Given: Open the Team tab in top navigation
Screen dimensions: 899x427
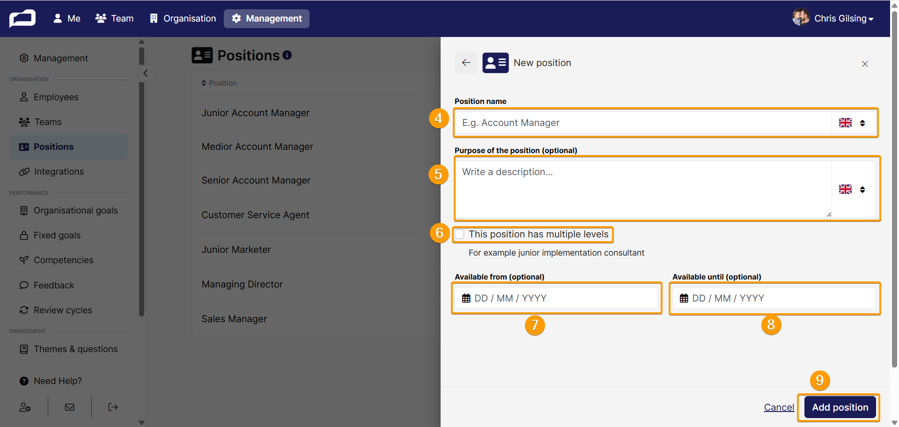Looking at the screenshot, I should point(115,18).
